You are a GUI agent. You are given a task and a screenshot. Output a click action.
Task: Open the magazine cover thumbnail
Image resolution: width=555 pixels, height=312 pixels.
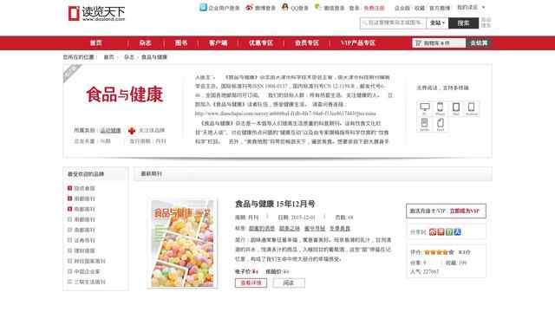(x=183, y=244)
